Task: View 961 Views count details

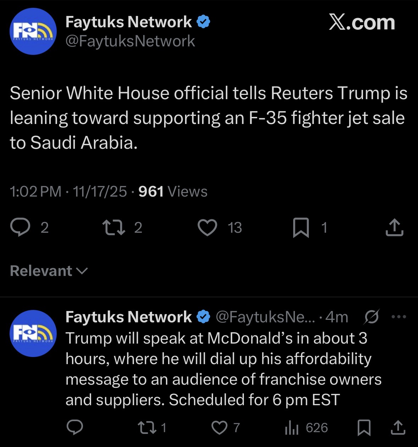Action: [173, 192]
